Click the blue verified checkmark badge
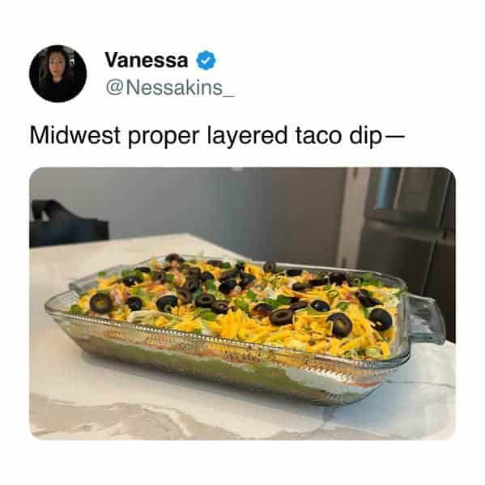 coord(206,60)
